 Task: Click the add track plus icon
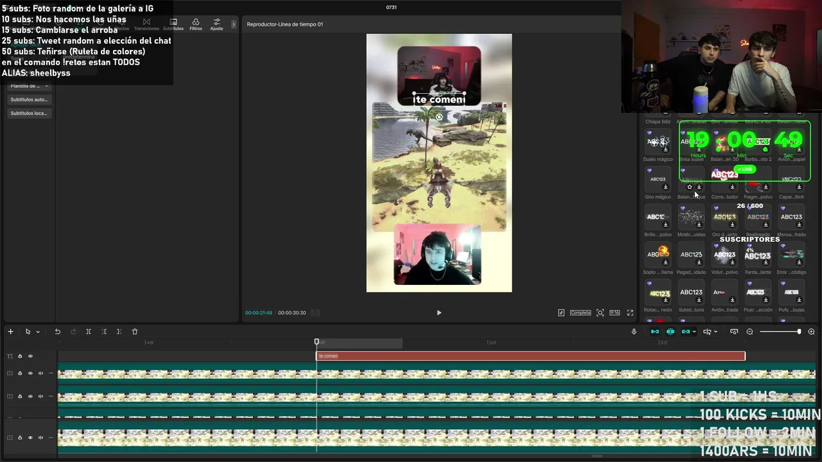point(10,332)
